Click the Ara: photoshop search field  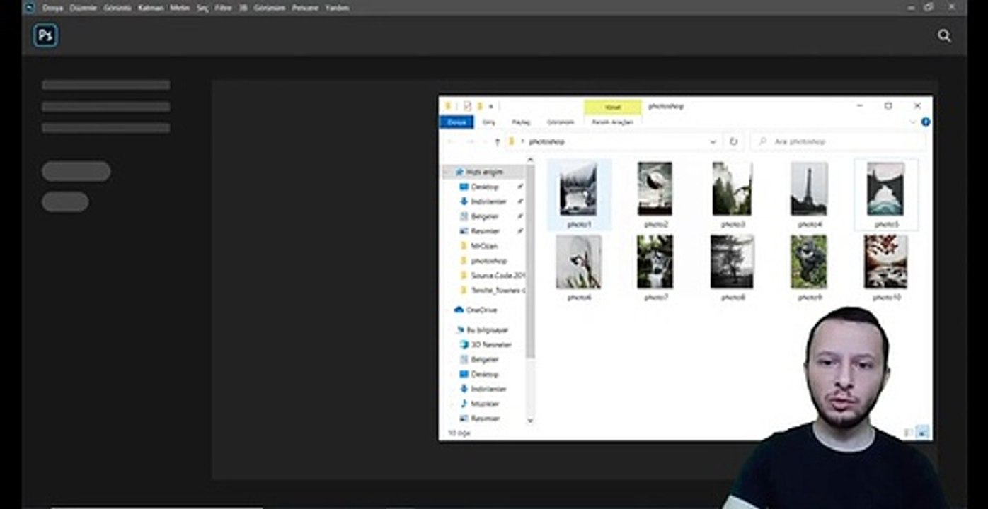coord(838,141)
